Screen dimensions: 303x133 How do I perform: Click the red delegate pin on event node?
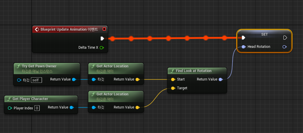tap(104, 29)
